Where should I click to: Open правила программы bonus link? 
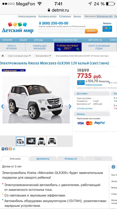(x=94, y=84)
